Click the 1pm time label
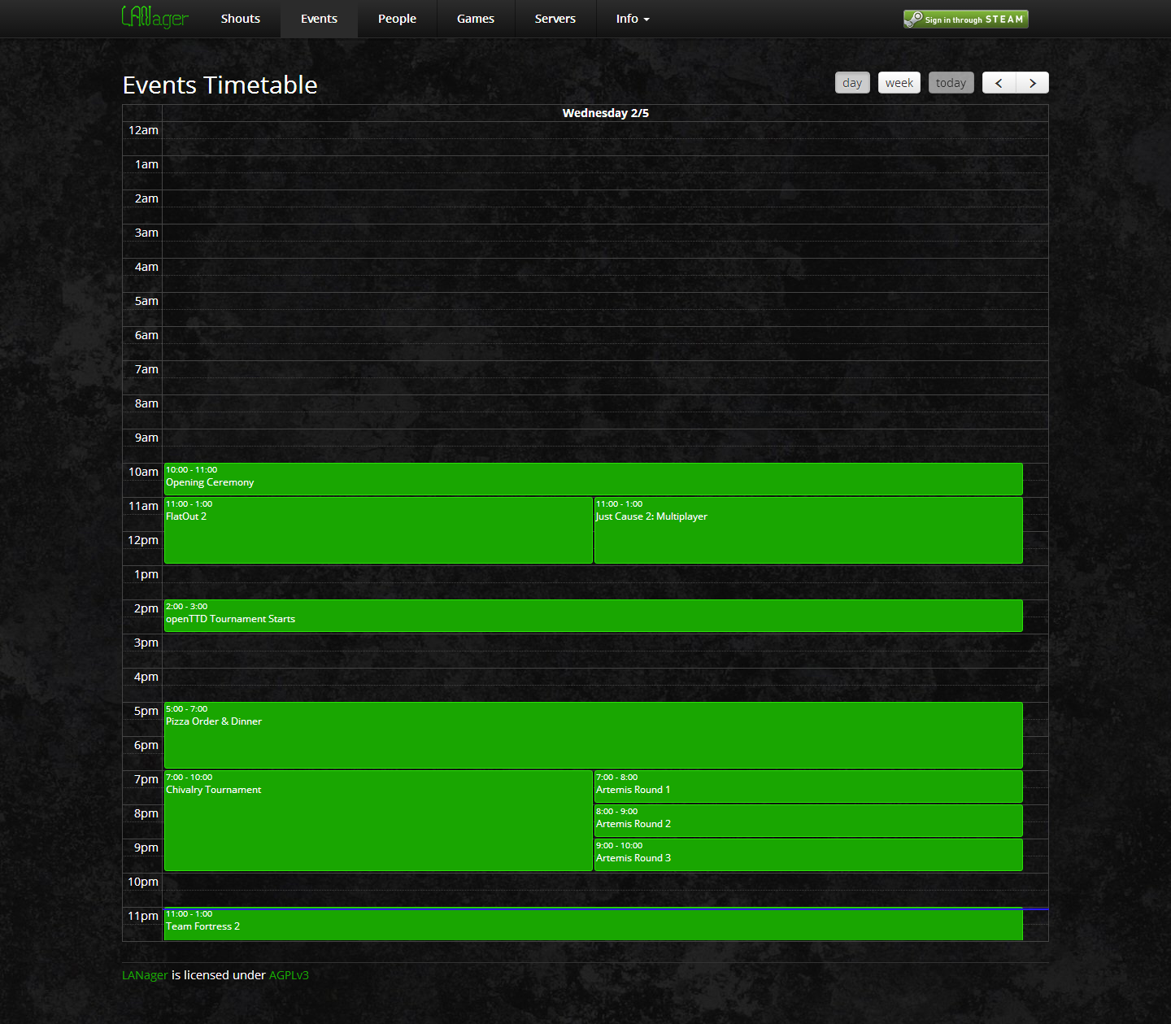Image resolution: width=1171 pixels, height=1024 pixels. pyautogui.click(x=146, y=574)
